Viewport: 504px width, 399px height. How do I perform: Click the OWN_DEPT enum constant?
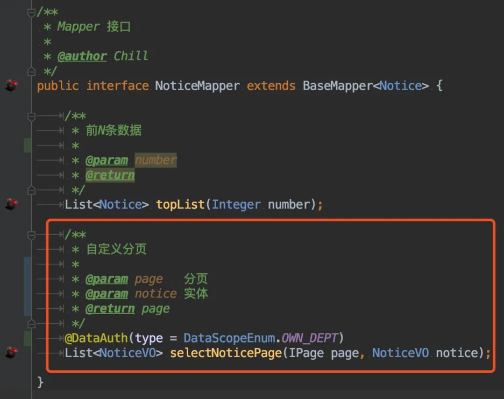310,338
